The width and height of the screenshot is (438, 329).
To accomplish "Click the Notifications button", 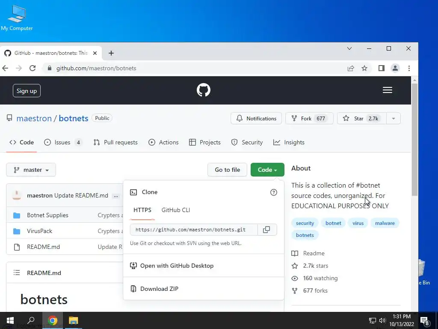I will pos(256,119).
